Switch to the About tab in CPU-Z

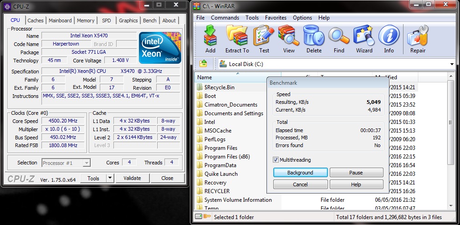(169, 20)
